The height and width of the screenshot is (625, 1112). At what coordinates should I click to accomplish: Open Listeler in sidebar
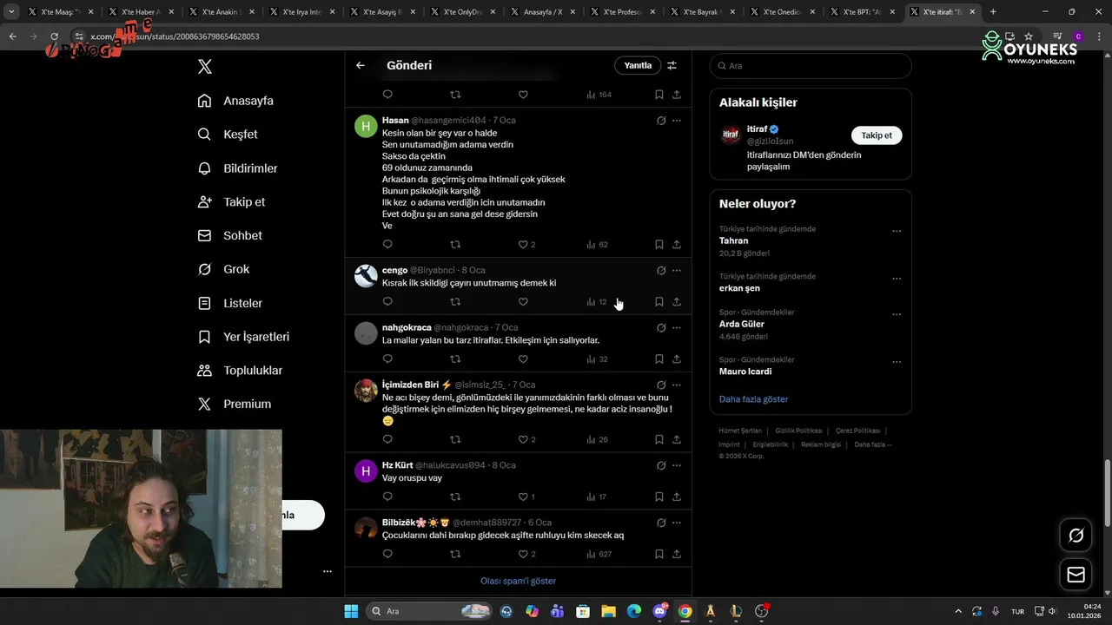click(x=230, y=303)
